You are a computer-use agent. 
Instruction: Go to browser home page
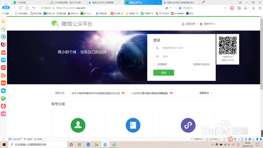[x=27, y=8]
